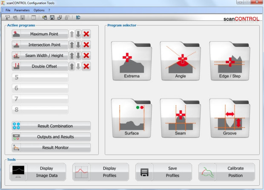
Task: Click the Outputs and Results button
Action: pyautogui.click(x=51, y=137)
